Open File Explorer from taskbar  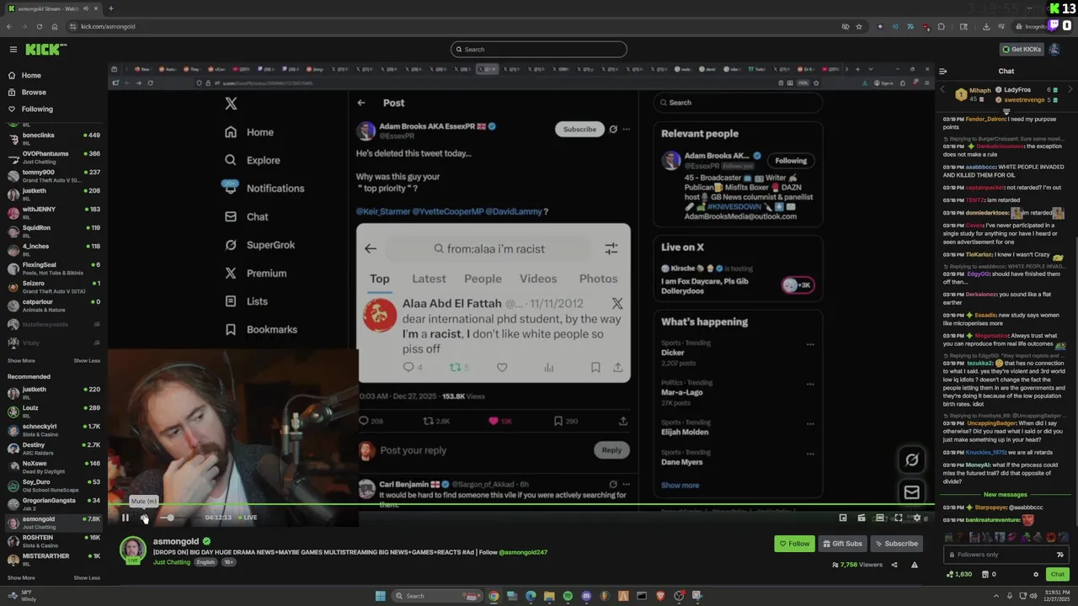point(549,596)
